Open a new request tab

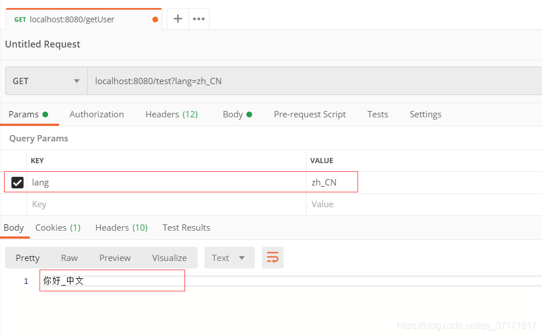178,18
